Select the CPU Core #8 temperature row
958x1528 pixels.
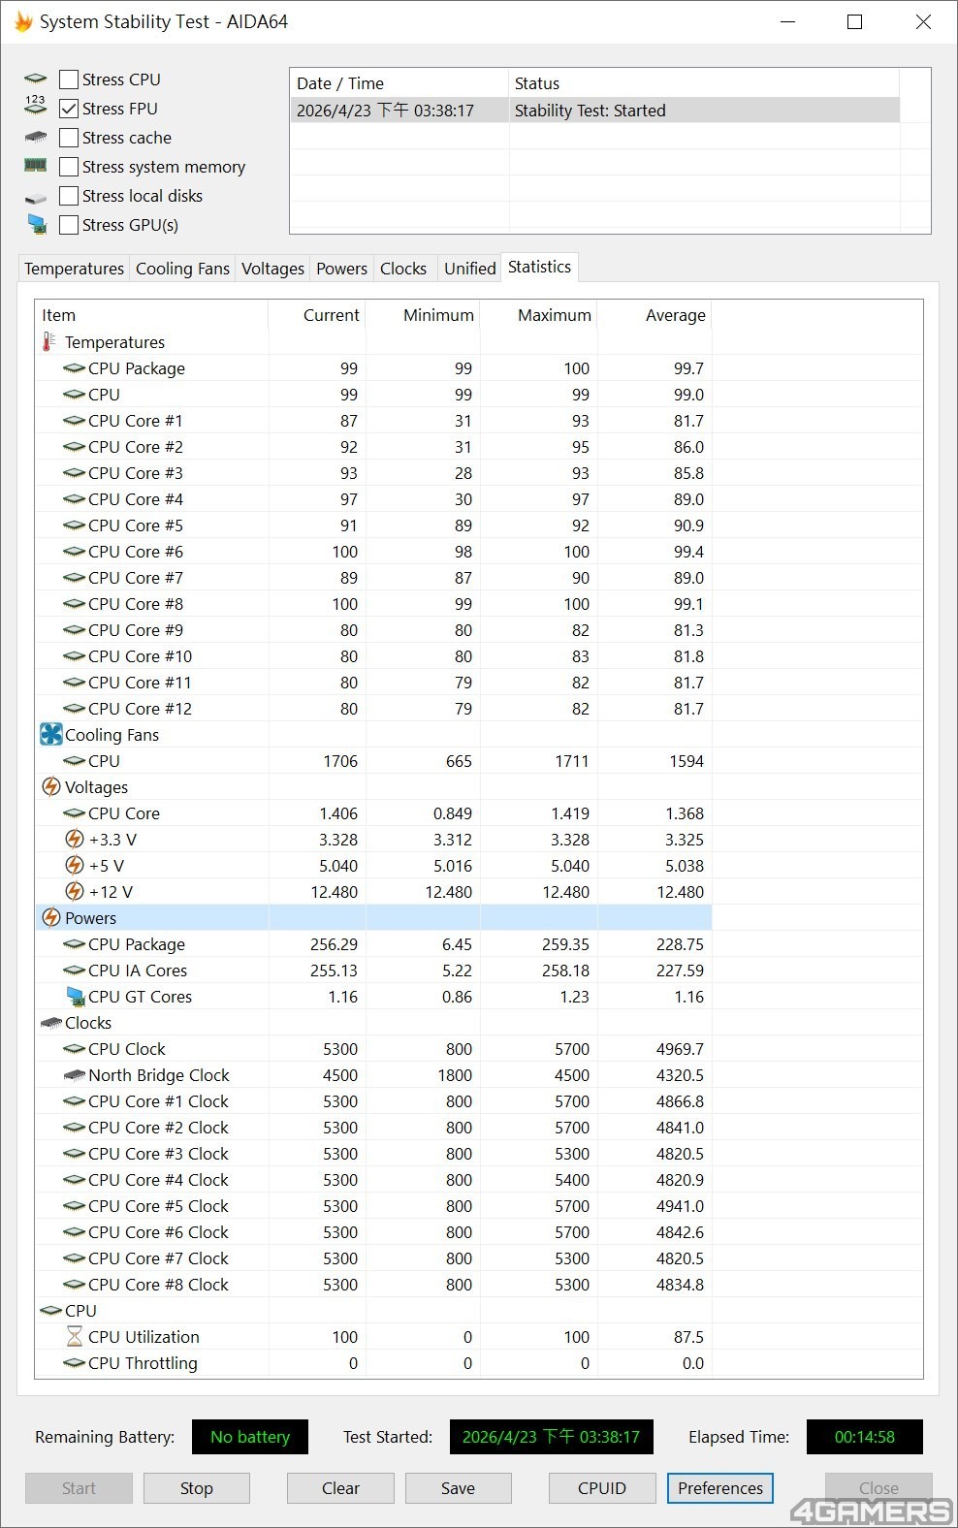point(373,604)
